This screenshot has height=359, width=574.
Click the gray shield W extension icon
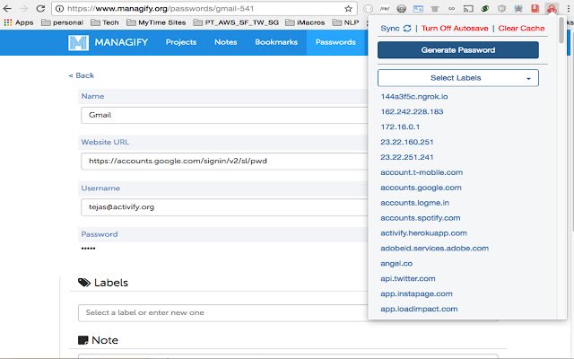501,8
